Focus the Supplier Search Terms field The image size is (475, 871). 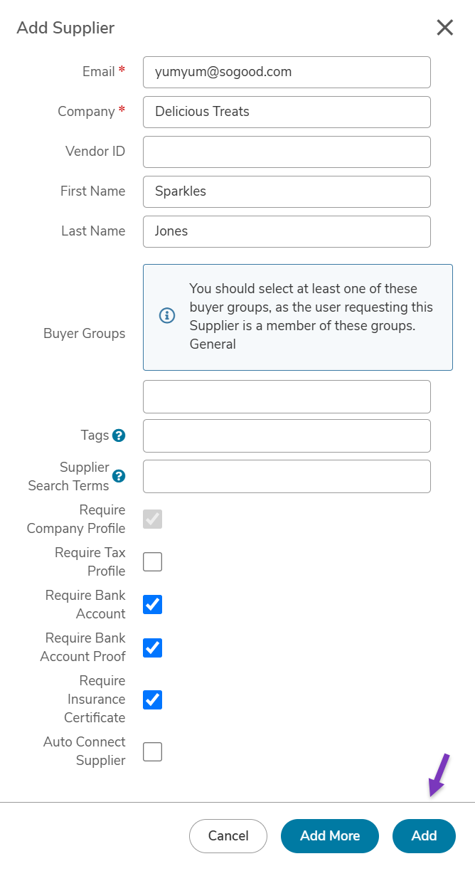coord(287,476)
